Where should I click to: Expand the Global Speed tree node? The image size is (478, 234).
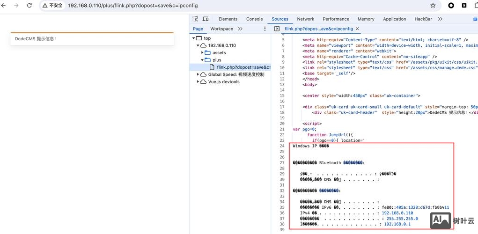coord(198,74)
